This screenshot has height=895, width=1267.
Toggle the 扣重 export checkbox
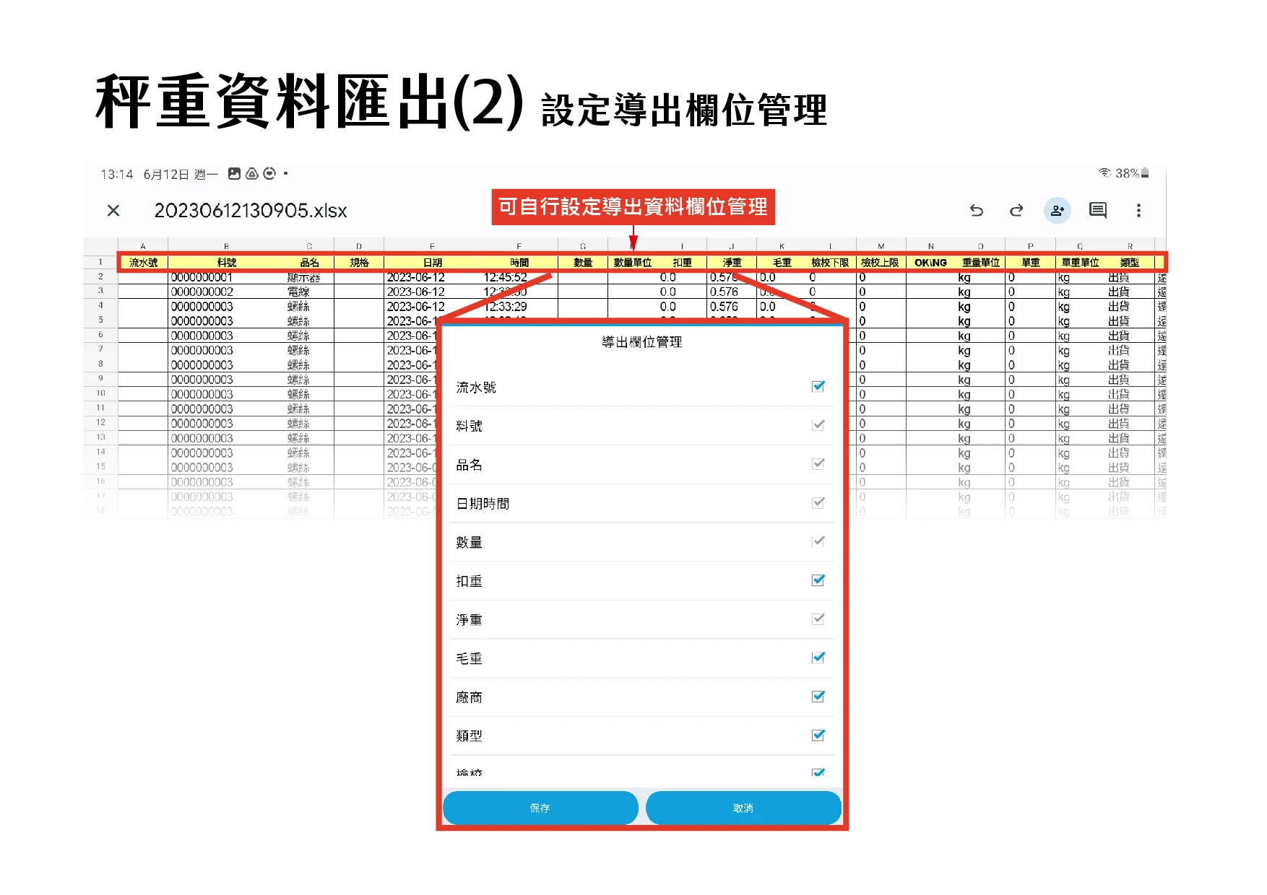(x=818, y=580)
